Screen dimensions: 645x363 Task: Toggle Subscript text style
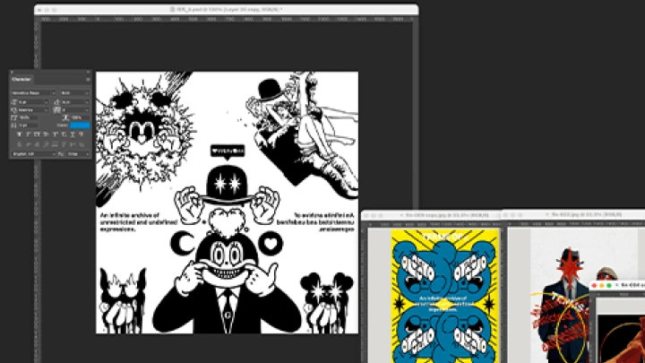(x=64, y=134)
